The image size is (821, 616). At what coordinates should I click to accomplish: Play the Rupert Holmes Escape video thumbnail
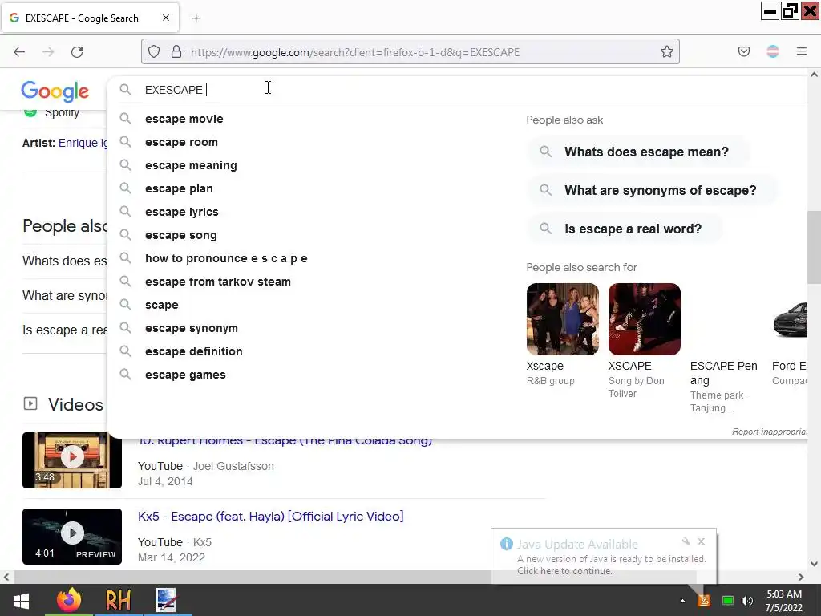72,460
